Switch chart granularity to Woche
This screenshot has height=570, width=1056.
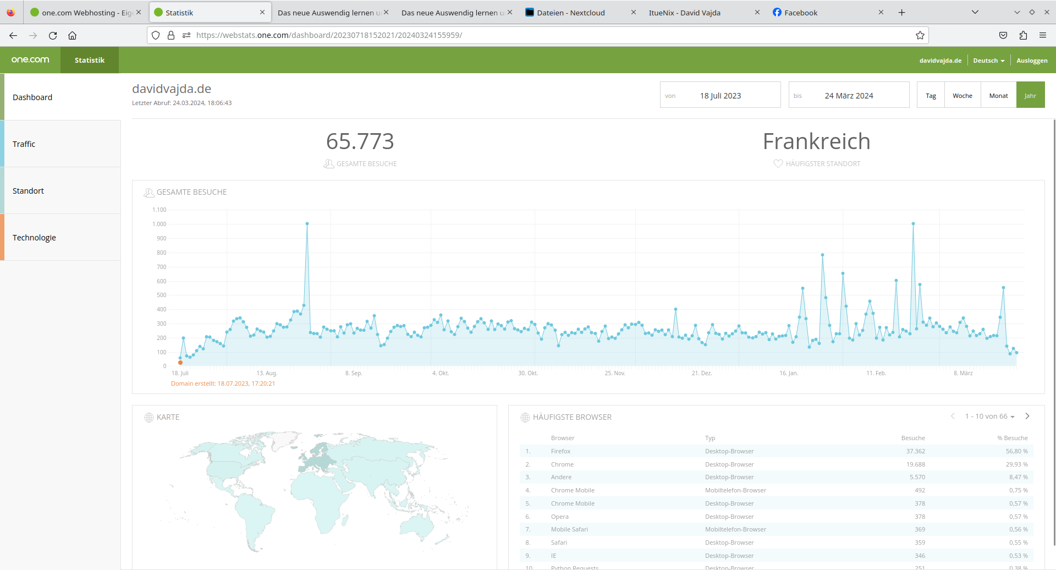tap(962, 95)
